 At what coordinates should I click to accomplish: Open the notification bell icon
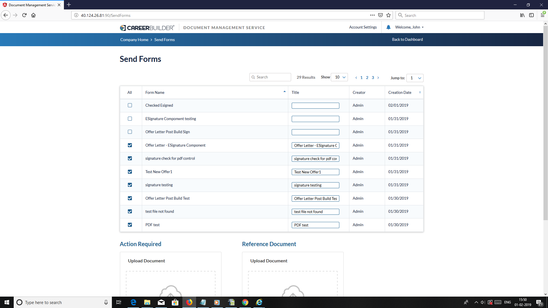click(388, 27)
